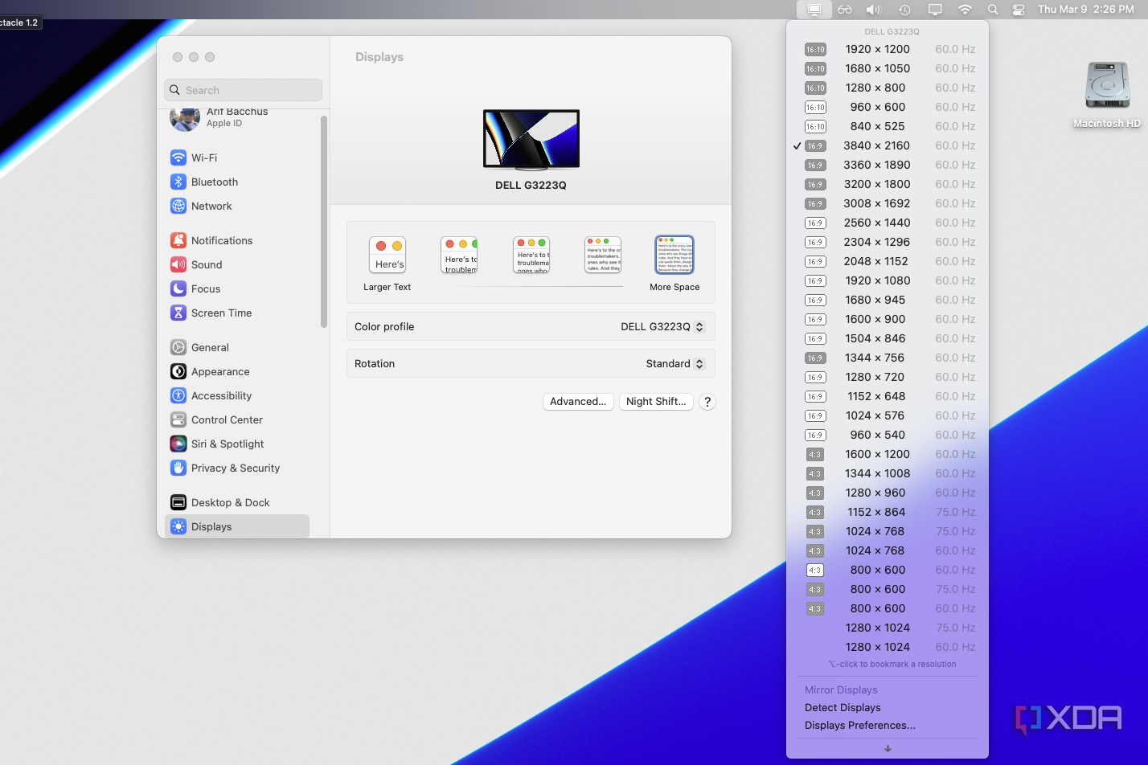Screen dimensions: 1148x765
Task: Open the display resolution menu bar icon
Action: 814,10
